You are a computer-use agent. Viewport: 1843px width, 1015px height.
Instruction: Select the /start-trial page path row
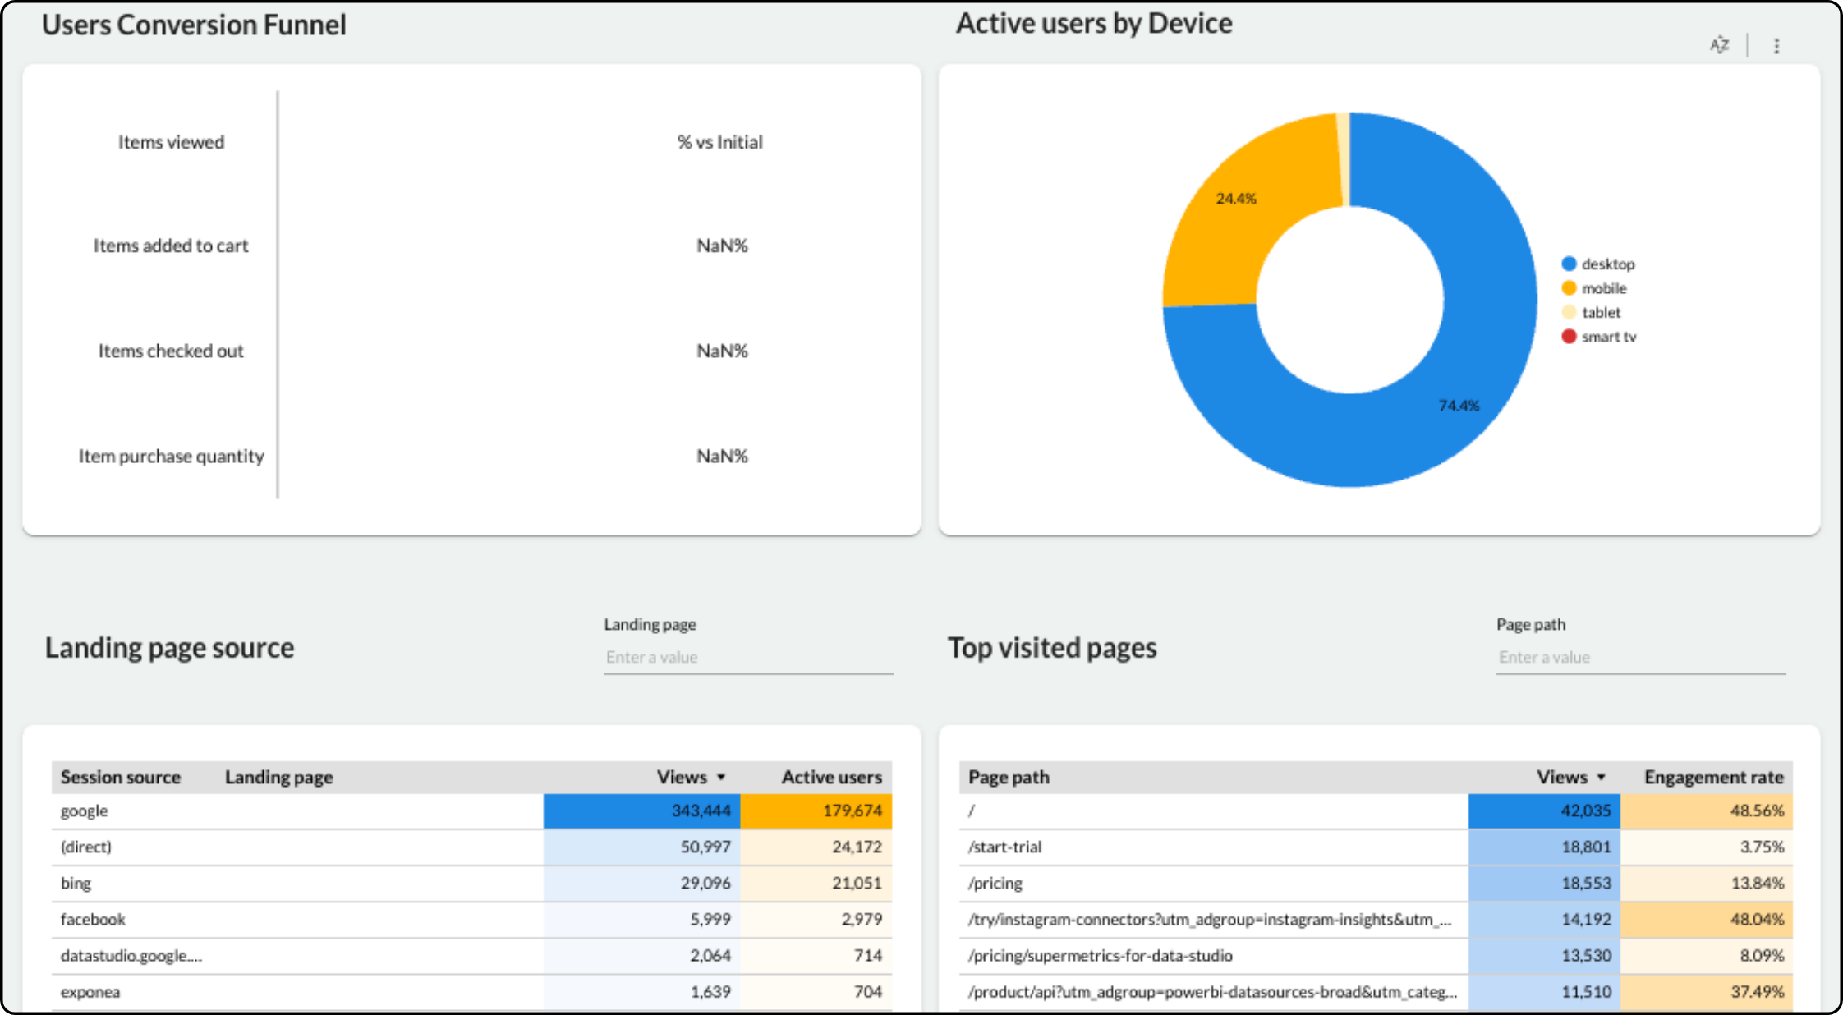pos(1005,847)
